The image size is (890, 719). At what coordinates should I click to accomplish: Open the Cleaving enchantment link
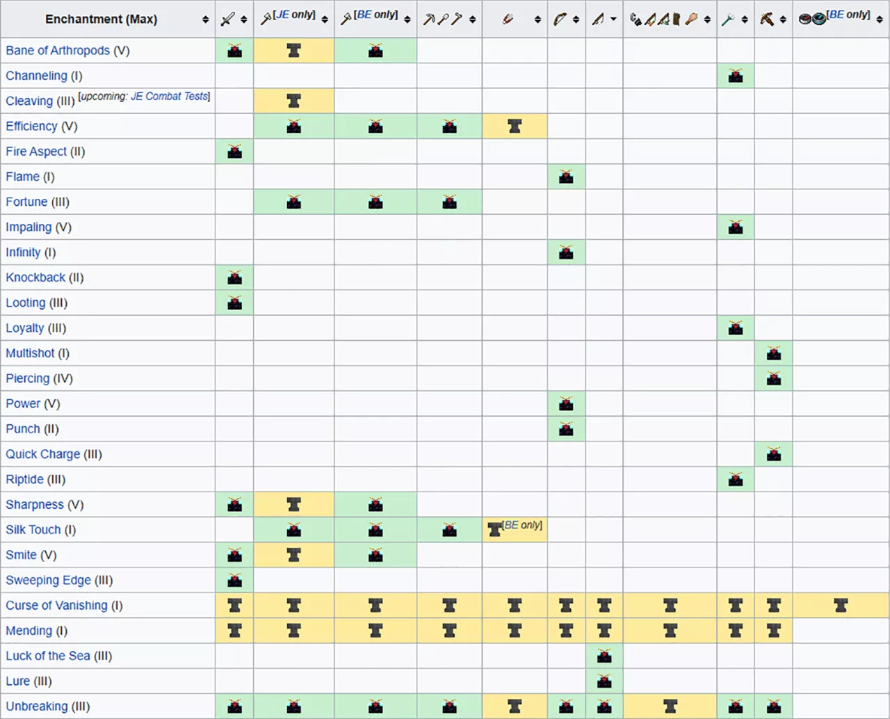(x=29, y=102)
